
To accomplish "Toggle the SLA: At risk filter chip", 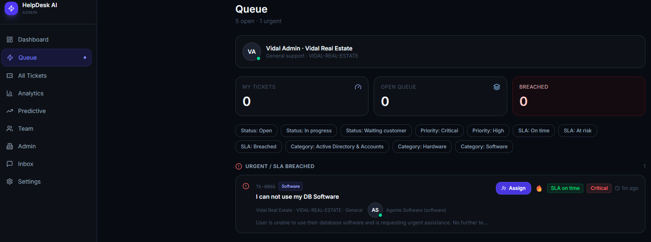I will pos(577,131).
